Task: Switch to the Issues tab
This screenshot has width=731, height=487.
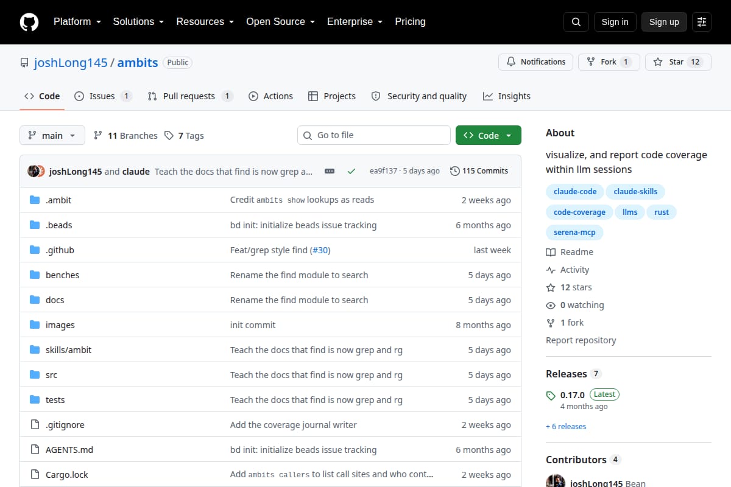Action: 103,96
